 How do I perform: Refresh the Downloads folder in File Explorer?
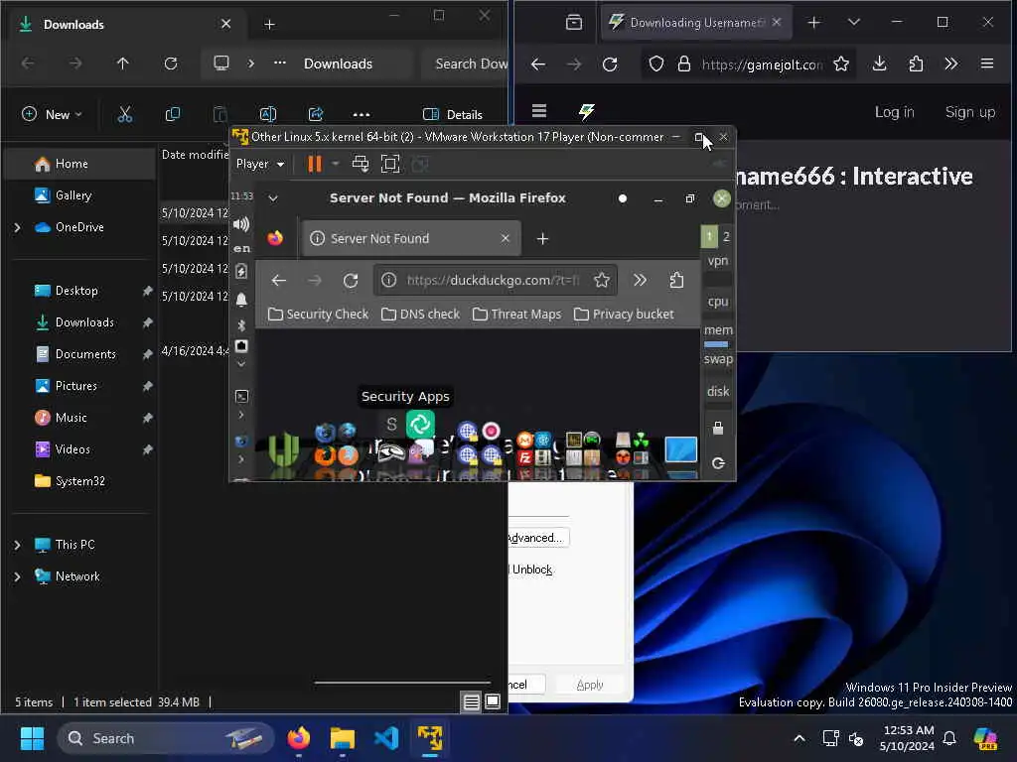tap(171, 63)
